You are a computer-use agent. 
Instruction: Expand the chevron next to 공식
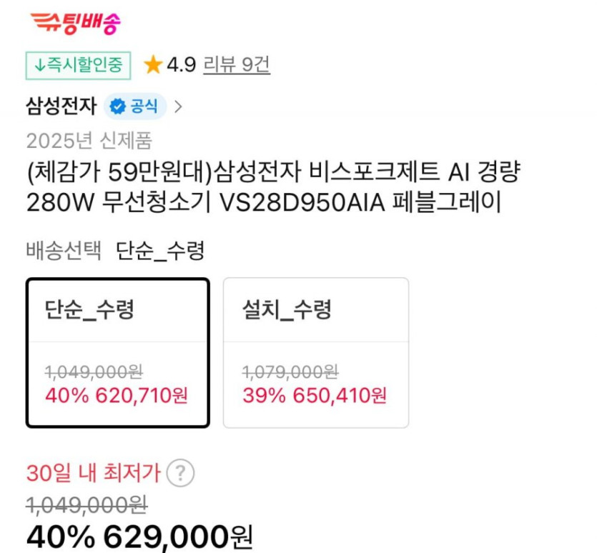[x=178, y=107]
